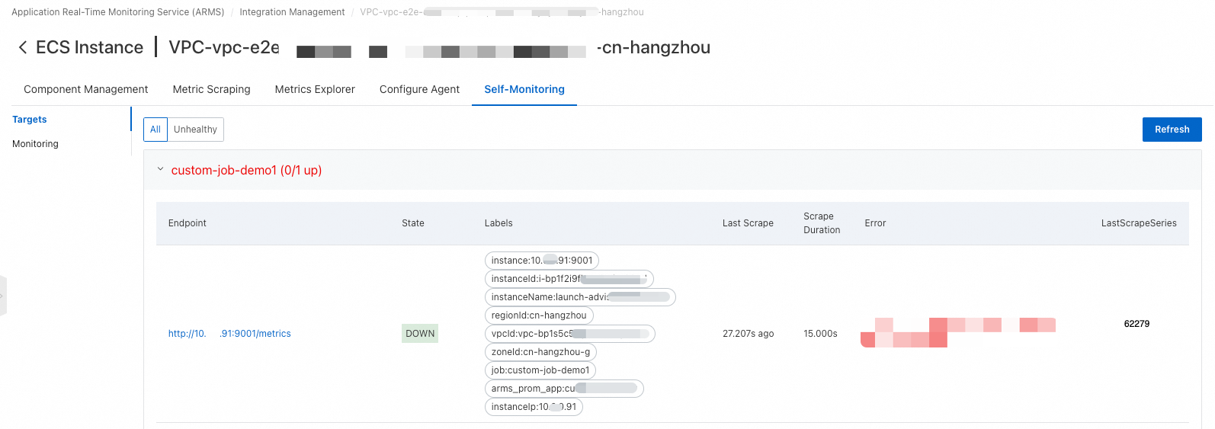Click the custom-job-demo1 (0/1 up) heading

coord(246,170)
